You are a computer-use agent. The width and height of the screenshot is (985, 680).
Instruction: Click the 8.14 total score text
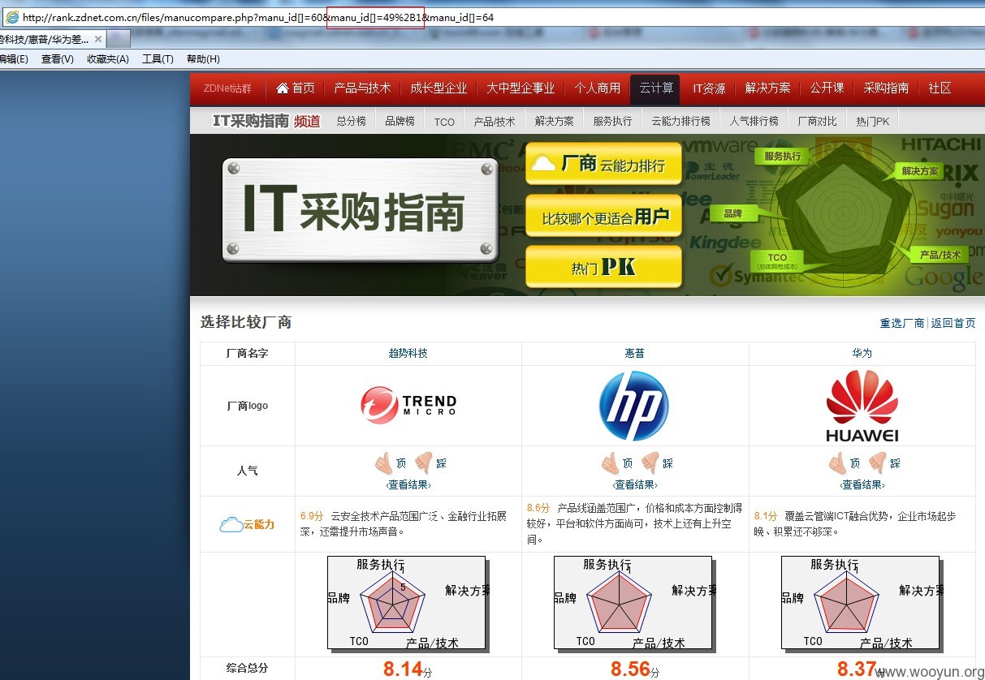pos(403,669)
